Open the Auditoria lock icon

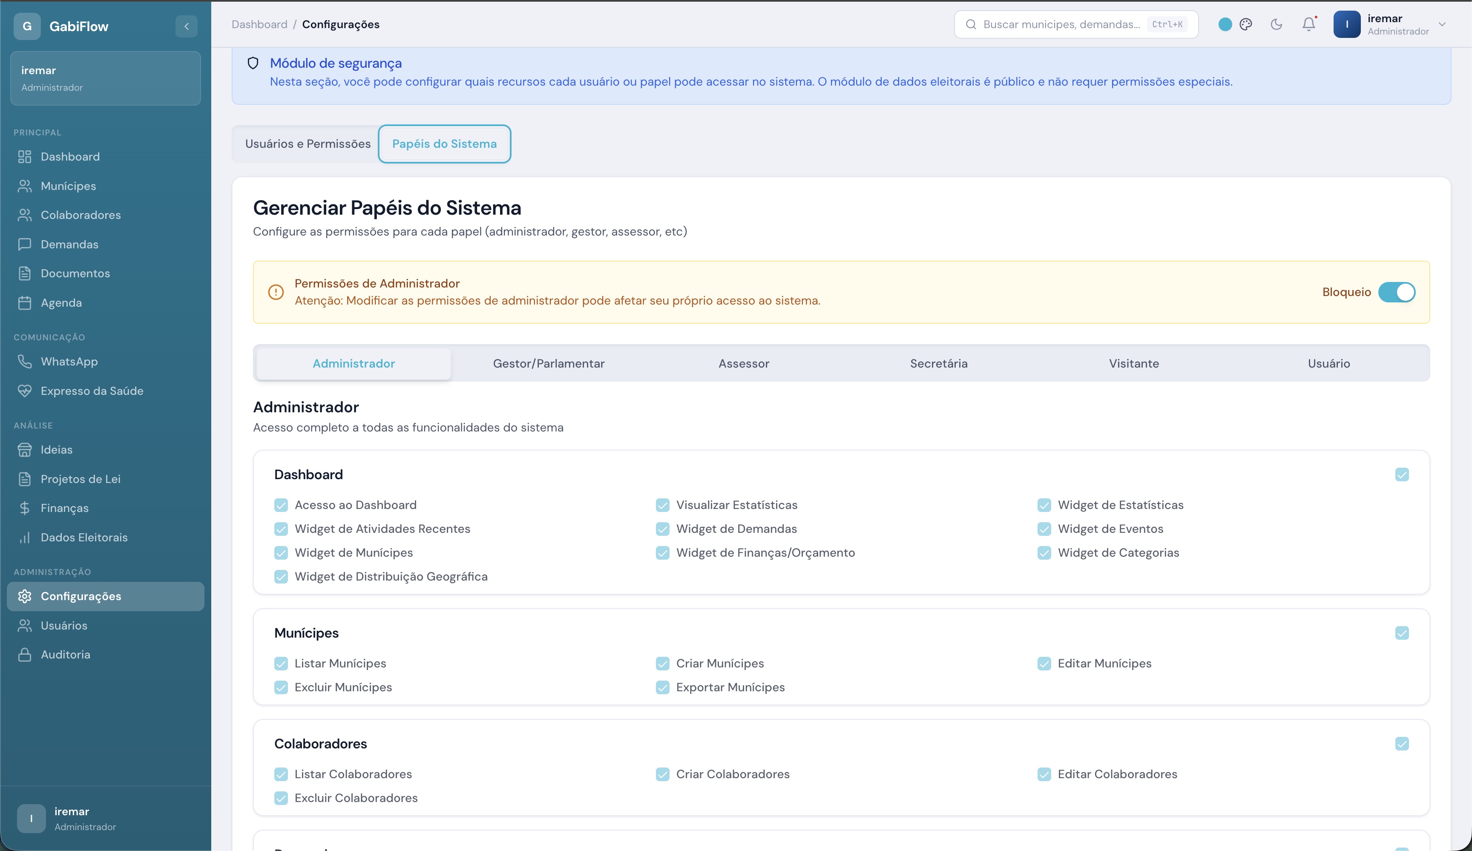click(25, 655)
